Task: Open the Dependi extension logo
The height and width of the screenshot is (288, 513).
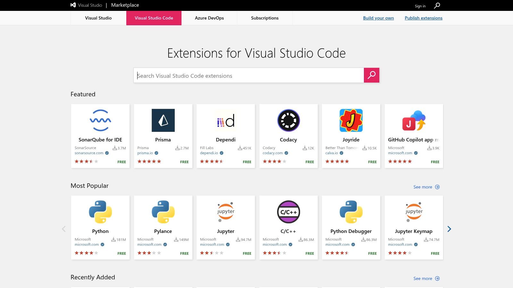Action: tap(226, 120)
